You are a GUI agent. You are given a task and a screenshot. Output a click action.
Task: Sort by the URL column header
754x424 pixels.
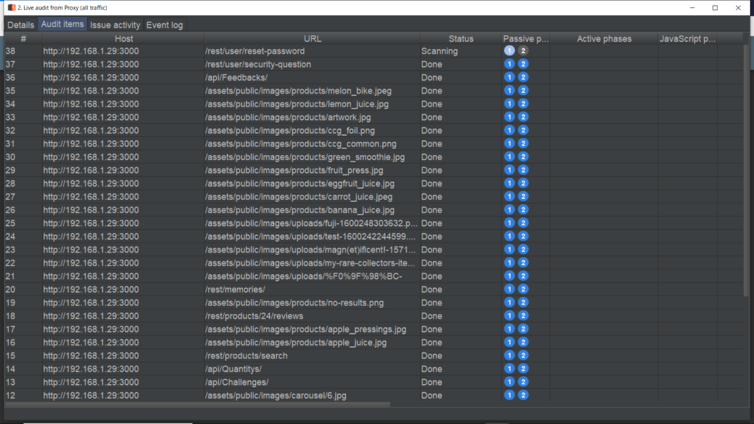[x=312, y=38]
